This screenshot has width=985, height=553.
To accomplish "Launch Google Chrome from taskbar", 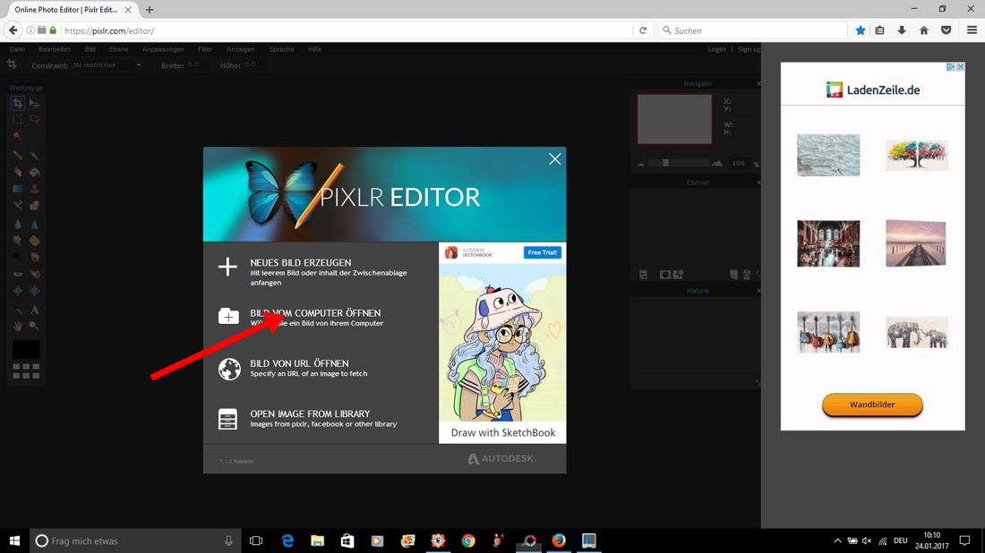I will (x=468, y=540).
